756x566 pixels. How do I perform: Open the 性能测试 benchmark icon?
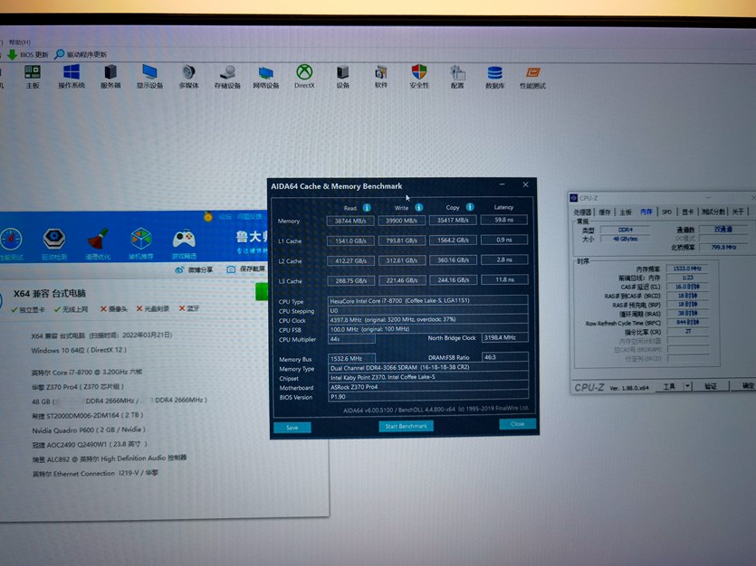[532, 74]
